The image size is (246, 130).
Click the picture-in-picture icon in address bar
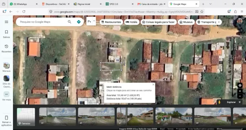[197, 12]
